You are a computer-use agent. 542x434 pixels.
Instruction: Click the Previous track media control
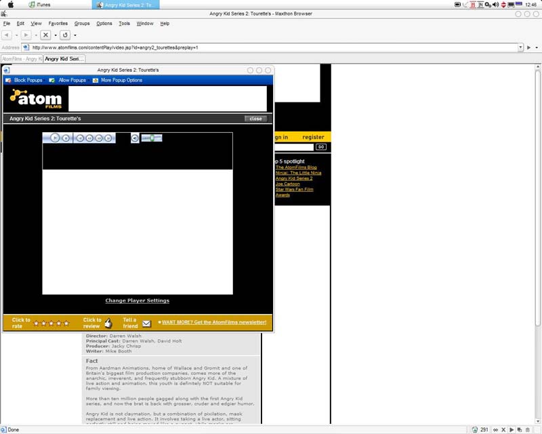(x=80, y=138)
